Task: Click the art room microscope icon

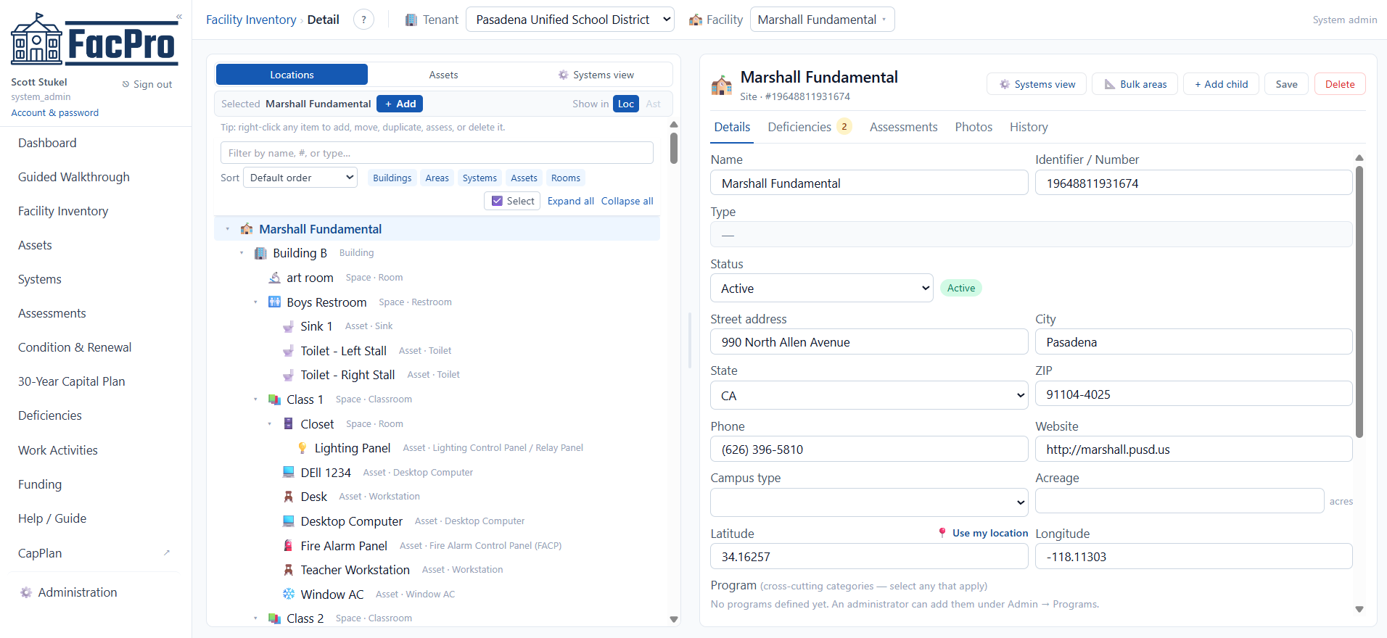Action: (274, 278)
